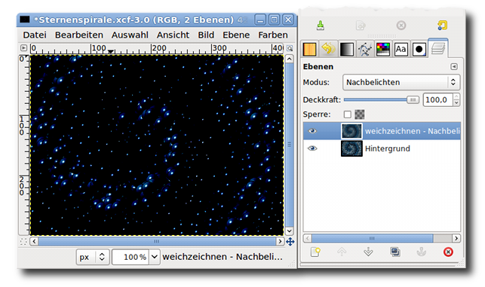
Task: Select the Hintergrund layer thumbnail
Action: (351, 148)
